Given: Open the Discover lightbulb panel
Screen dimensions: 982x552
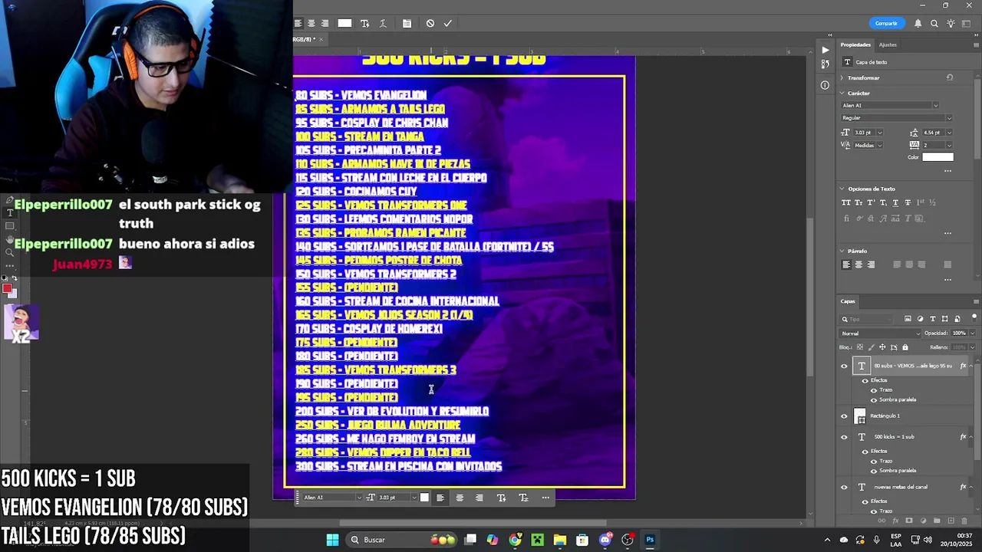Looking at the screenshot, I should 951,23.
